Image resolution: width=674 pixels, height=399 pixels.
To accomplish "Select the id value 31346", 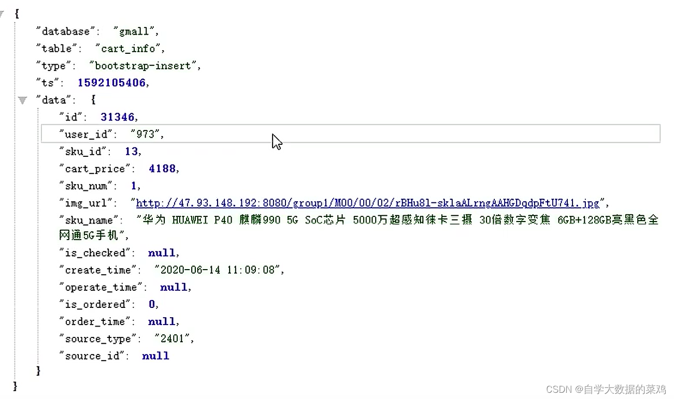I will [118, 117].
